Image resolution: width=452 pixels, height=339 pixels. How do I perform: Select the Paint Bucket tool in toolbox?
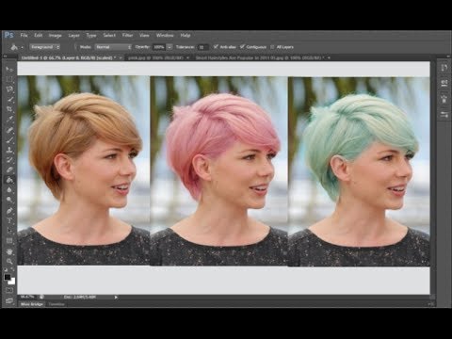[9, 180]
